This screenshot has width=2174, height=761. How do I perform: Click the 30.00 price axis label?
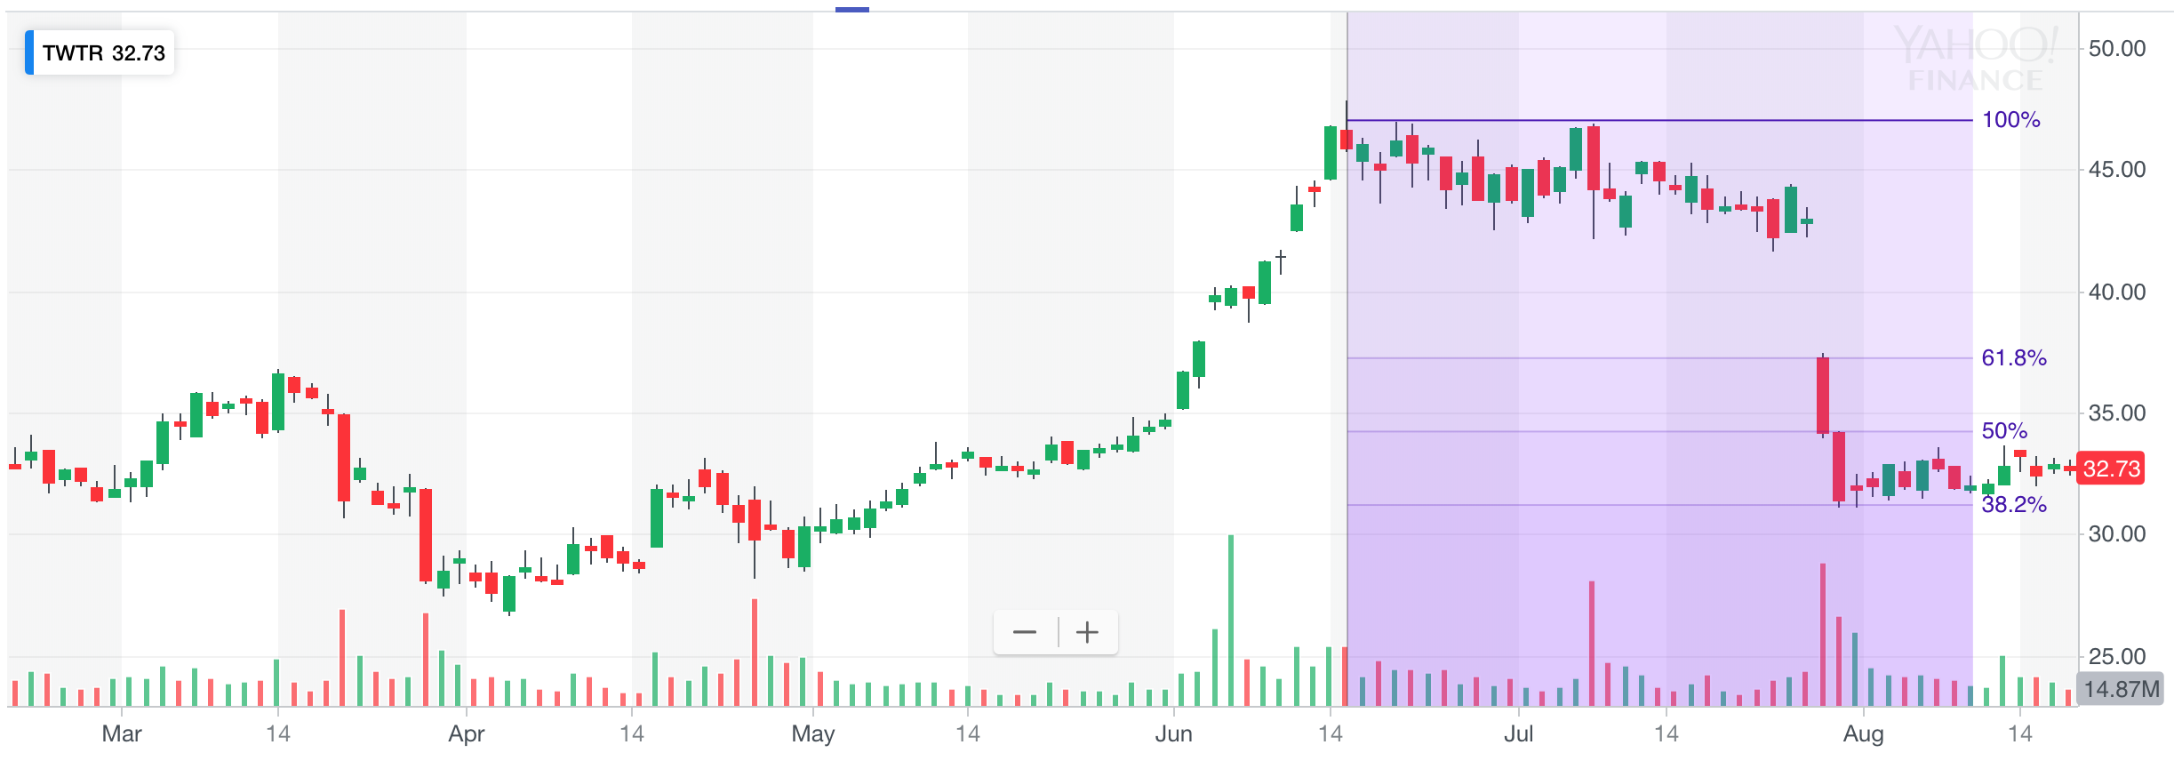[2116, 534]
